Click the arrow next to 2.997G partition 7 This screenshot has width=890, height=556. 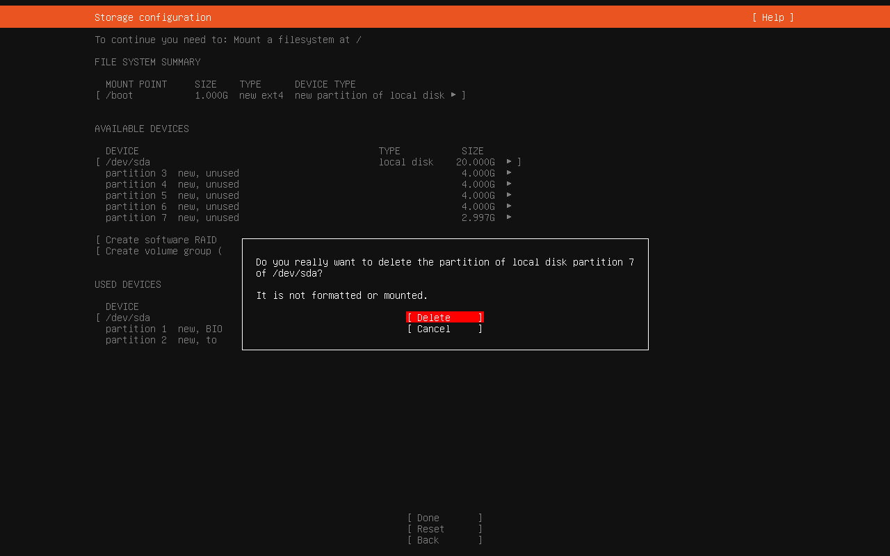click(509, 218)
